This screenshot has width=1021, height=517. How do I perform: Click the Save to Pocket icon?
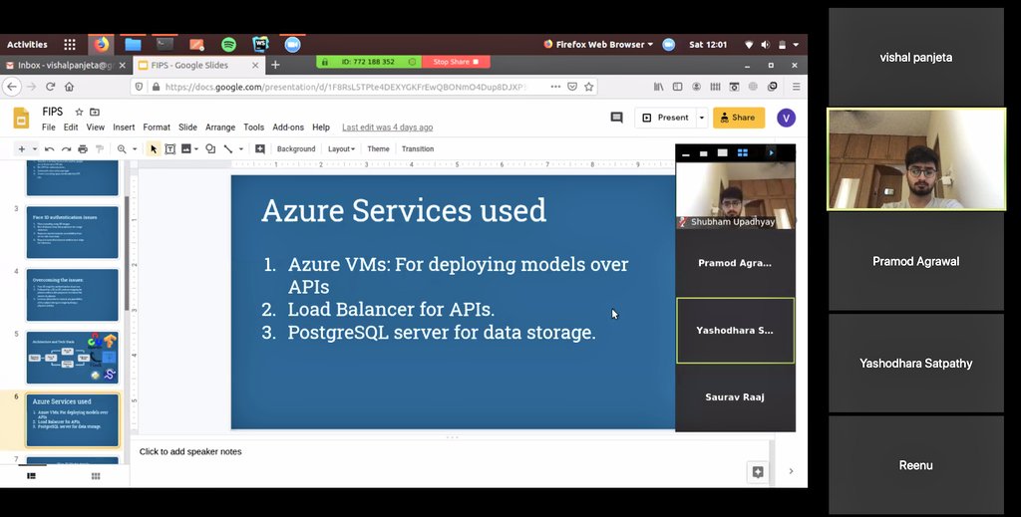click(x=571, y=87)
